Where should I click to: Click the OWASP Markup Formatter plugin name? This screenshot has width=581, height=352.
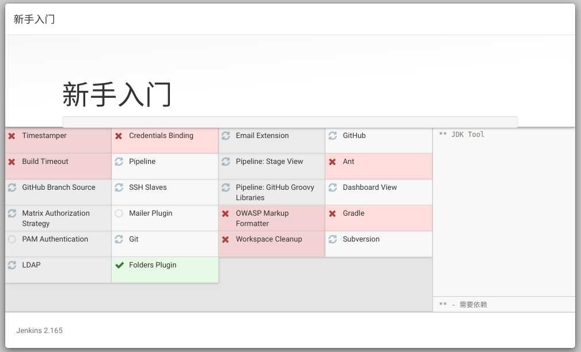263,219
